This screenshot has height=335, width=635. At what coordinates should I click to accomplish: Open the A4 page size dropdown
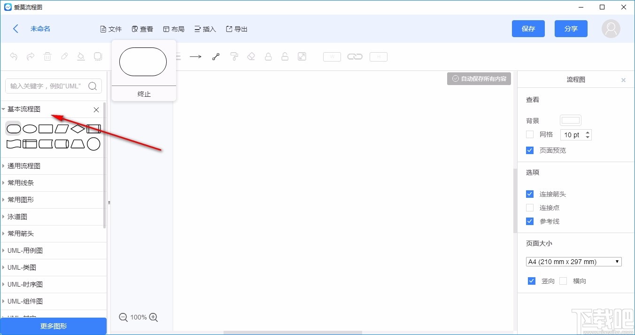pos(573,261)
